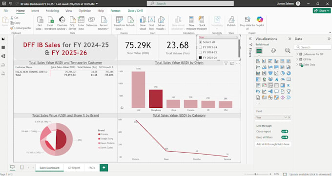Open the OneLake catalog
The height and width of the screenshot is (176, 332).
[62, 23]
